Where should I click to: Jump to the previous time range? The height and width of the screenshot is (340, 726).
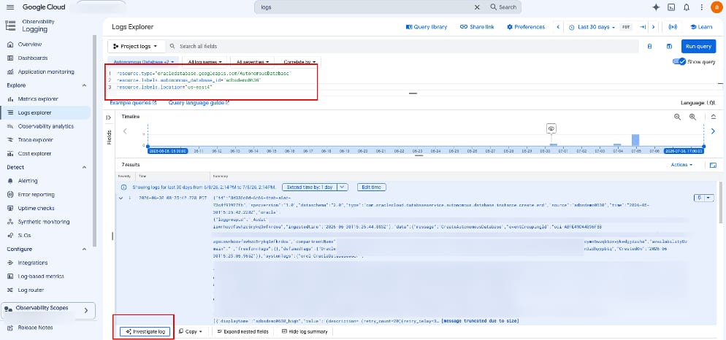pos(559,27)
